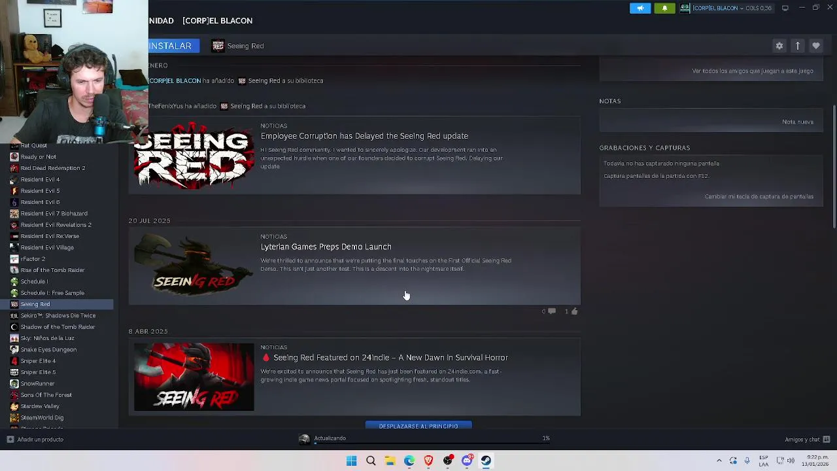Click Nota nueva in the Notas panel
837x471 pixels.
[x=798, y=122]
